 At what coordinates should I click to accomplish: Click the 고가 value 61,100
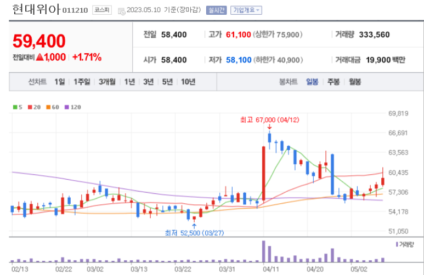point(239,35)
